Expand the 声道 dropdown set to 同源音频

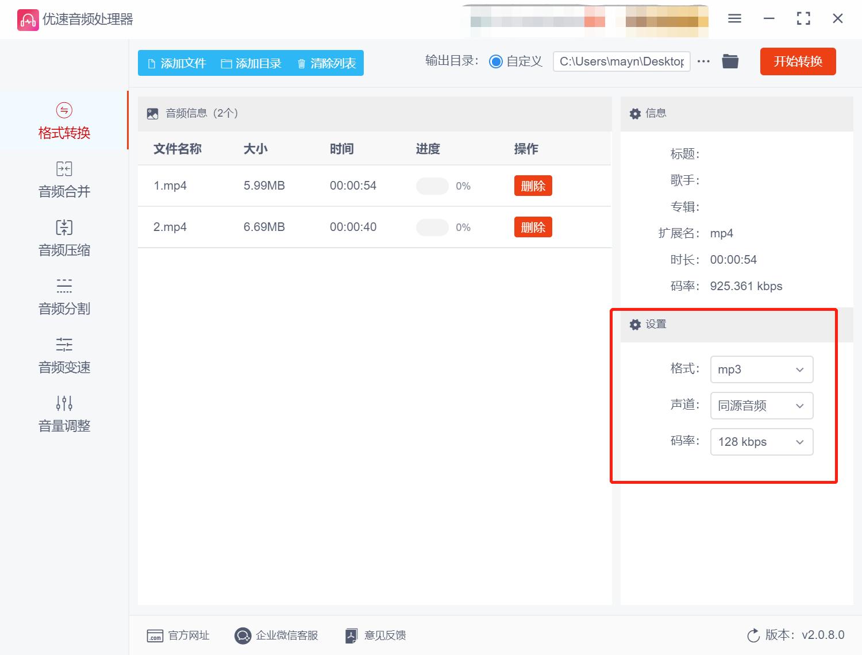coord(761,406)
